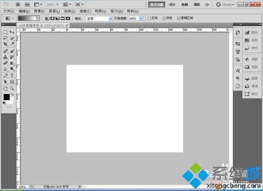Launch Mini Bridge from the application bar
Screen dimensions: 263x191
27,5
